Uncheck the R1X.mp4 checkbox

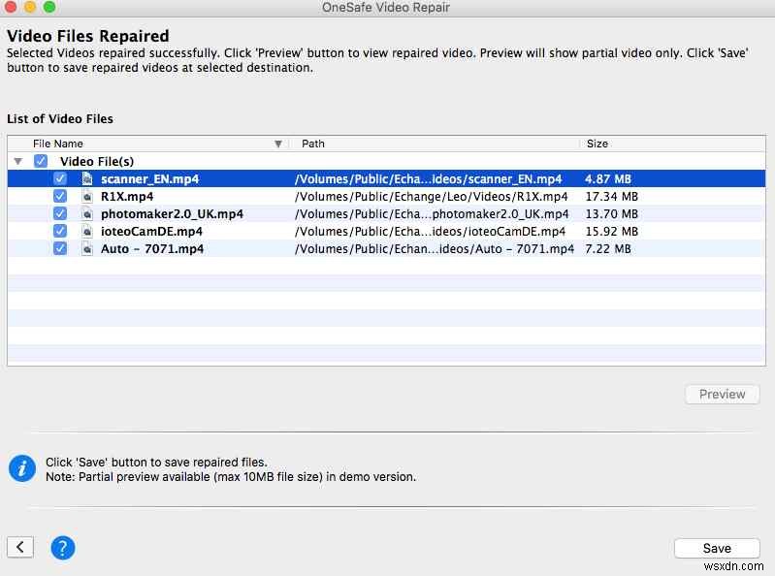point(60,196)
